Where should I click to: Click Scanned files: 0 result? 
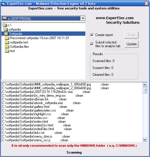[x=103, y=61]
